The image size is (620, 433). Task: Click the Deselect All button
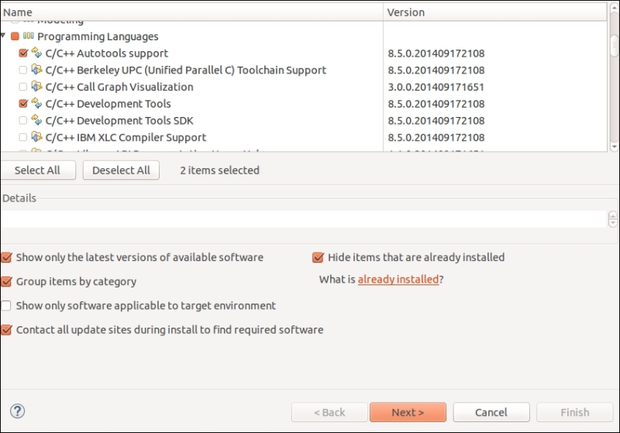tap(121, 170)
